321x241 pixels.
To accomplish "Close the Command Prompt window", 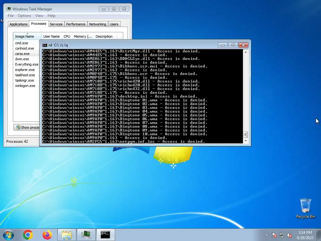I will [x=243, y=45].
